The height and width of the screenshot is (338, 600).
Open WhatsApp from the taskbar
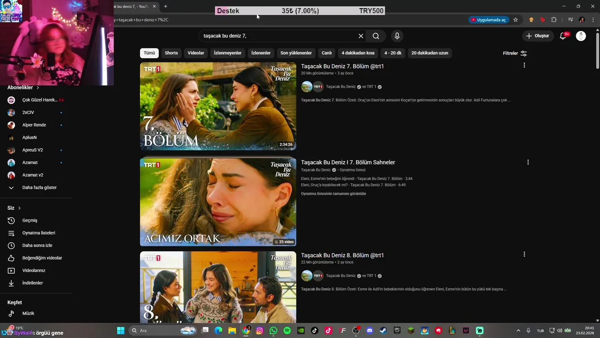(273, 330)
